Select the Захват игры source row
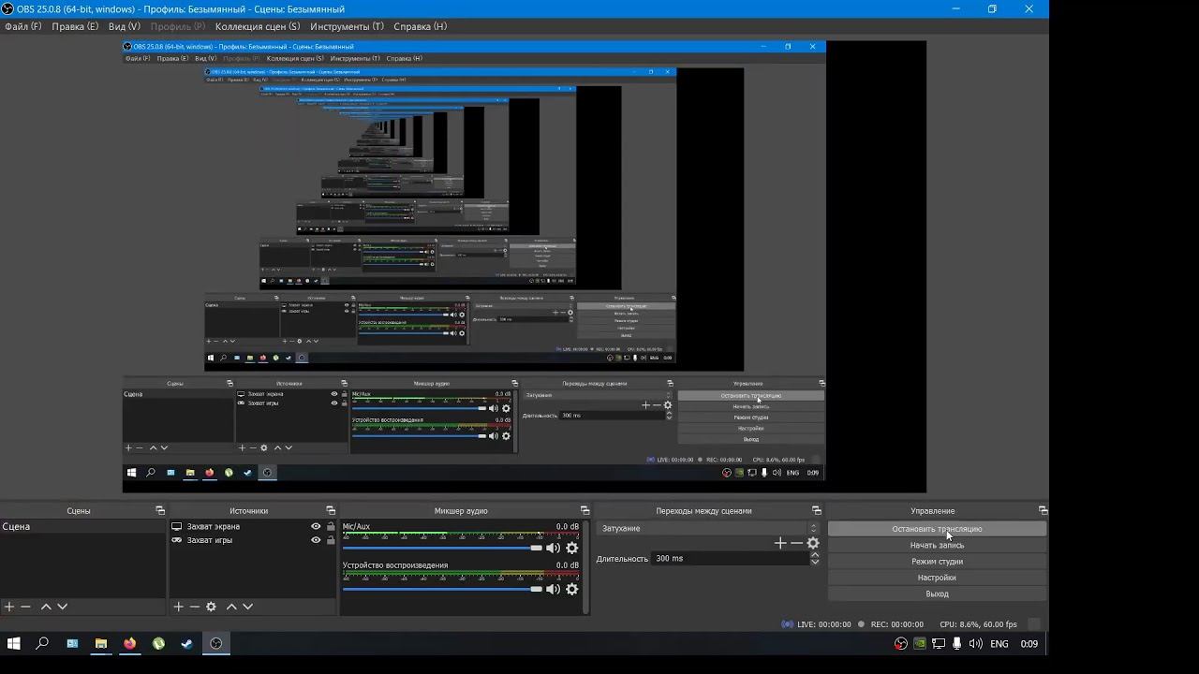The width and height of the screenshot is (1199, 674). (x=253, y=540)
